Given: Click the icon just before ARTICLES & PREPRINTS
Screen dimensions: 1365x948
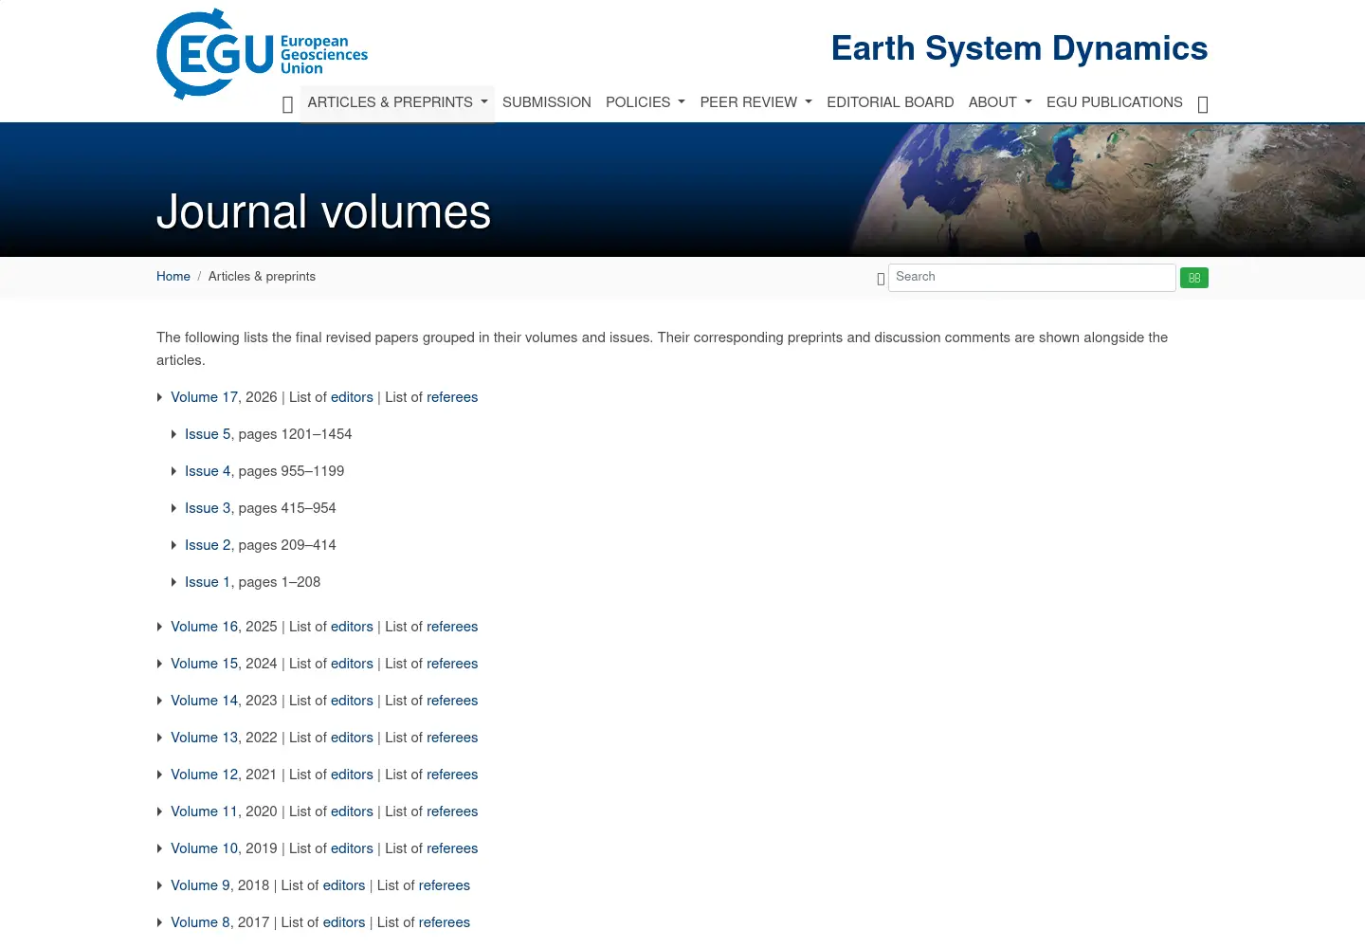Looking at the screenshot, I should [x=287, y=104].
